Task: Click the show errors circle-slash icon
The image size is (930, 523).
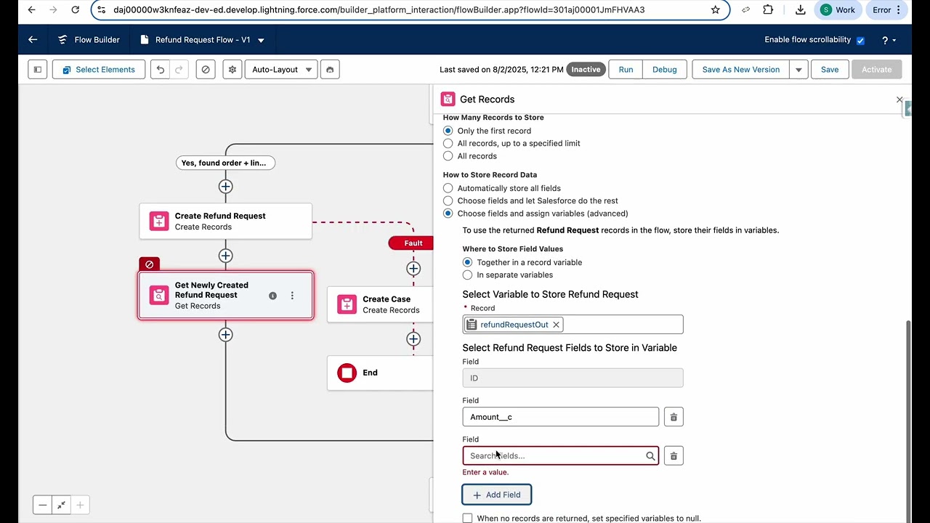Action: 206,70
